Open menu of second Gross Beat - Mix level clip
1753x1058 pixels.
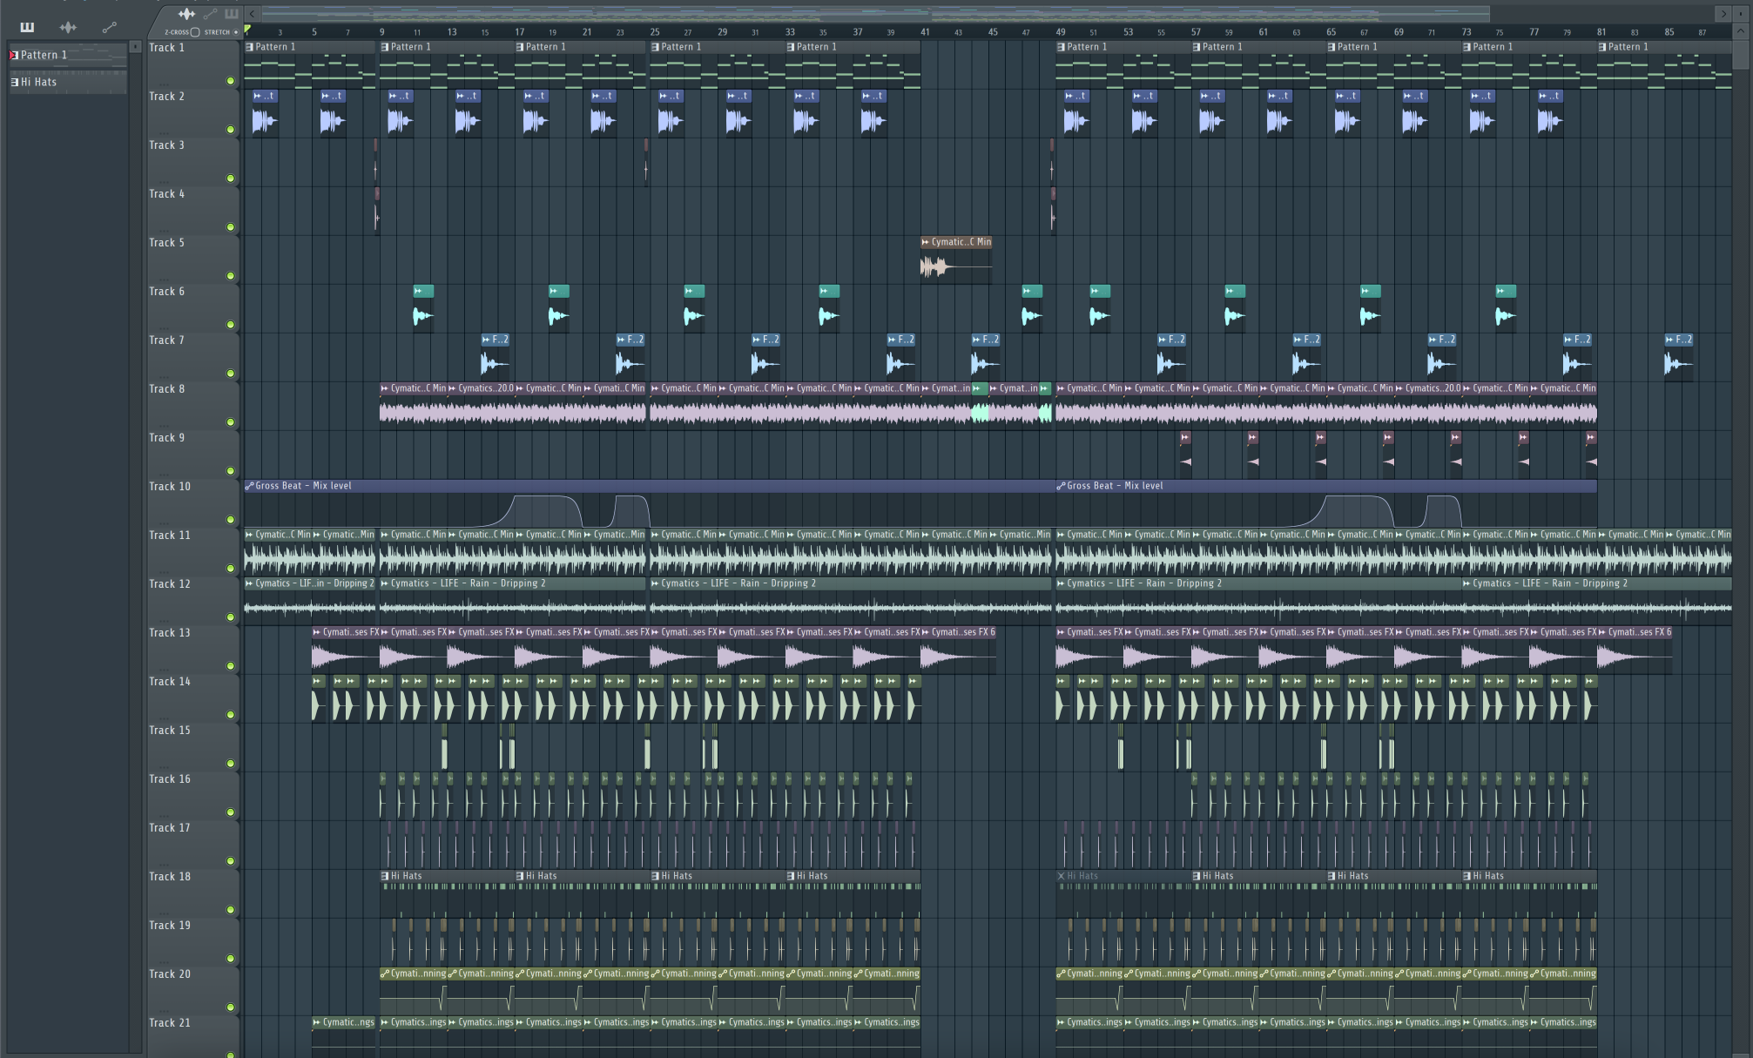coord(1061,486)
